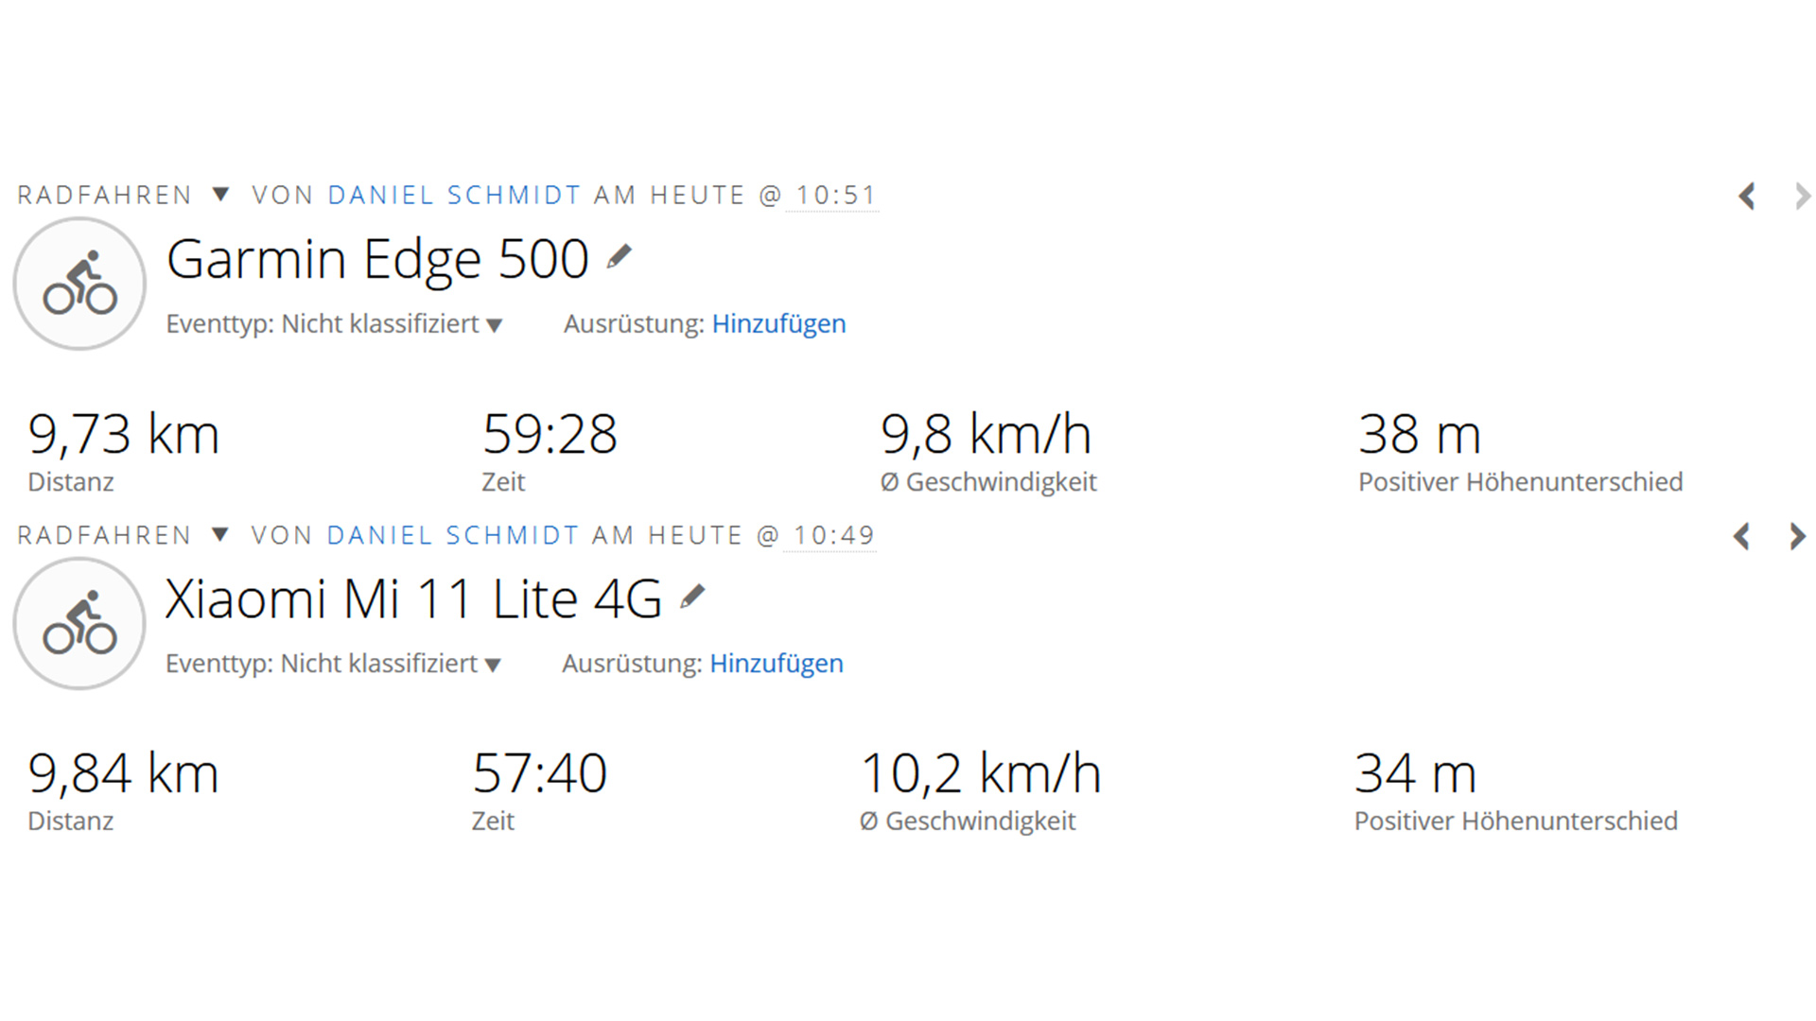This screenshot has width=1816, height=1021.
Task: Open Radfahren activity type dropdown for Xiaomi activity
Action: [219, 535]
